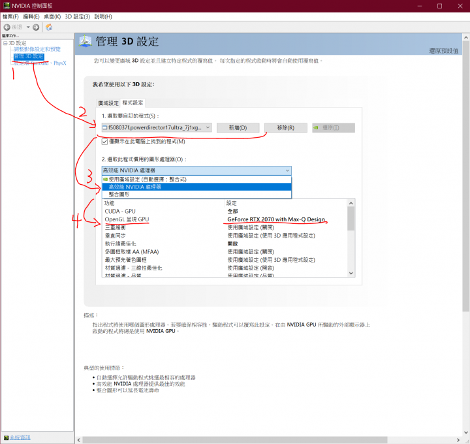Switch to the 程式設定 tab
This screenshot has width=470, height=444.
pyautogui.click(x=133, y=103)
